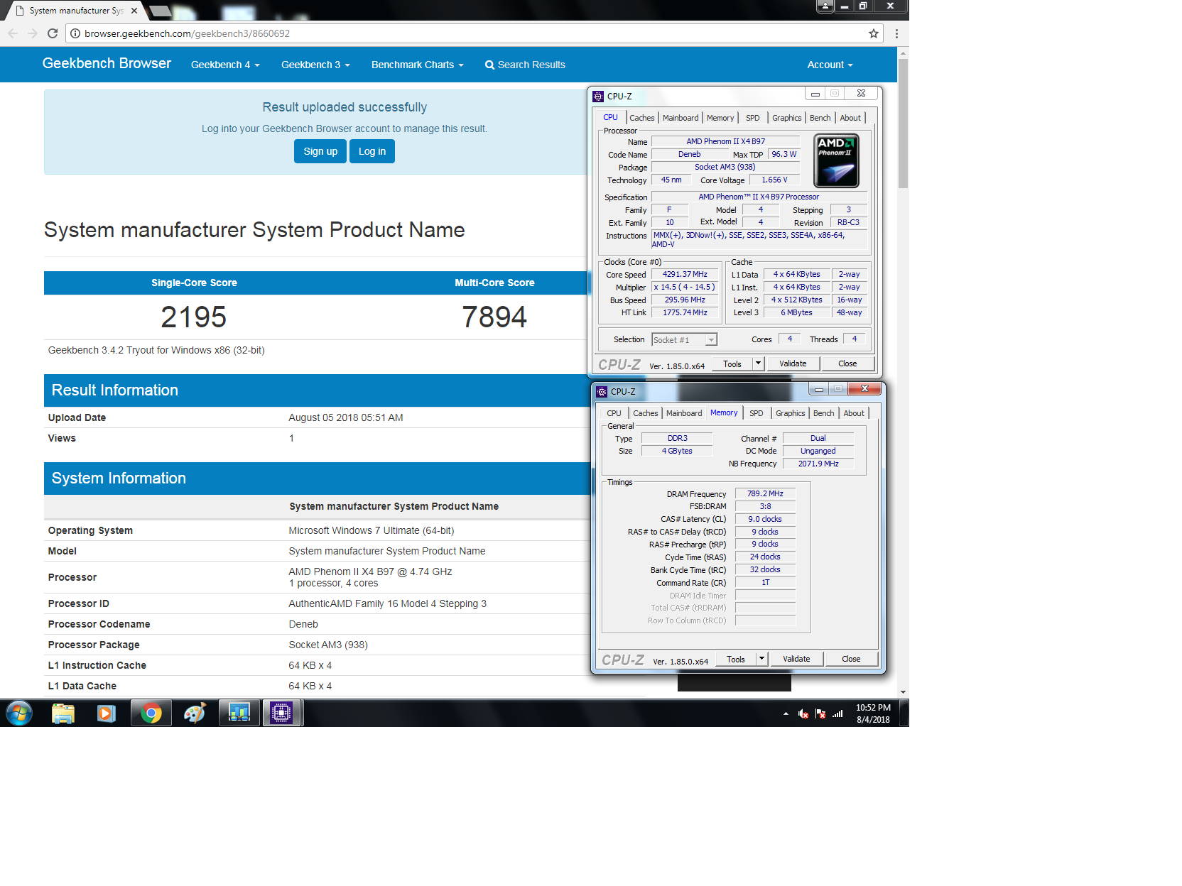Click Core Speed value 4291.37 MHz

(685, 275)
